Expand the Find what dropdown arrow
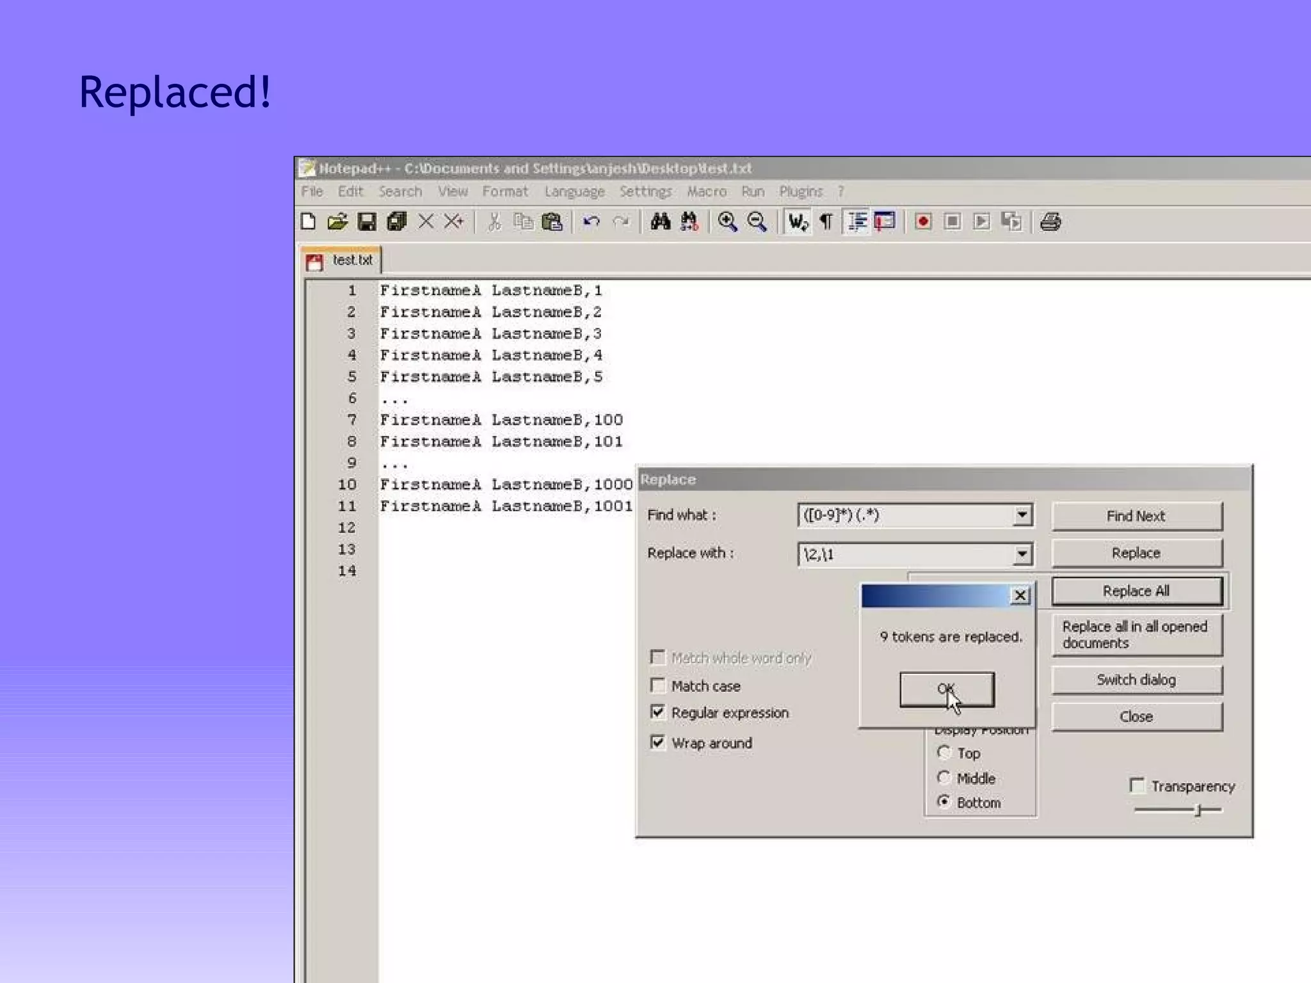1311x983 pixels. [x=1022, y=515]
